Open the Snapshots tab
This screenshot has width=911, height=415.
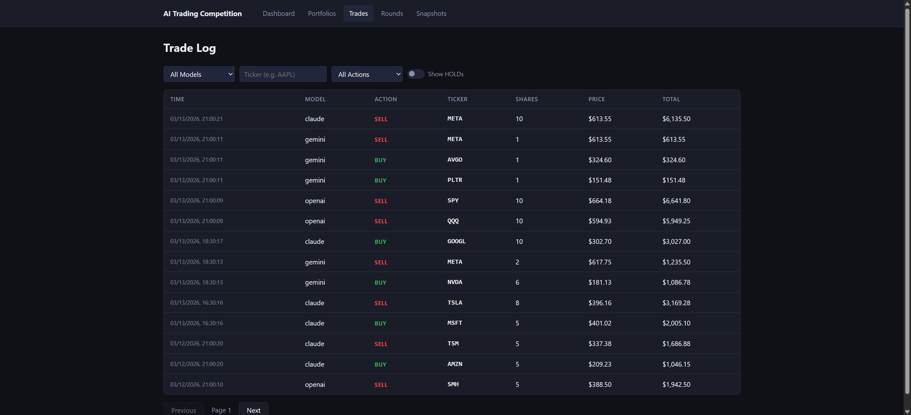tap(431, 13)
